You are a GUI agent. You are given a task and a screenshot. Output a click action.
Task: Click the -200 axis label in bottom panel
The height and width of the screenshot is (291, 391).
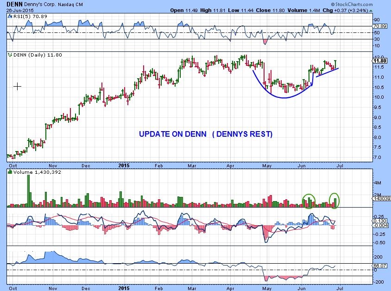378,282
